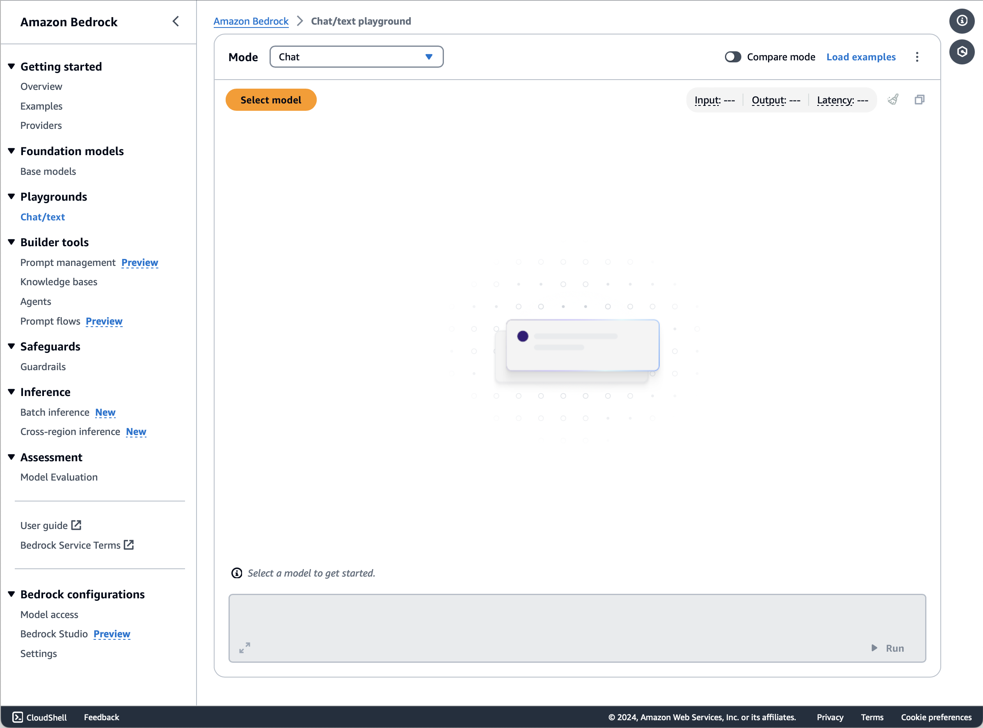Follow the Amazon Bedrock breadcrumb link

[251, 21]
